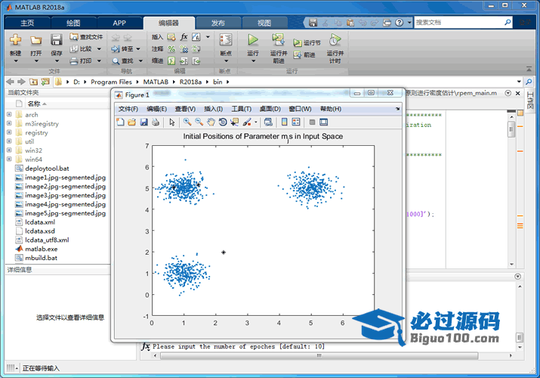The width and height of the screenshot is (540, 378).
Task: Click the Save Figure disk icon
Action: 143,122
